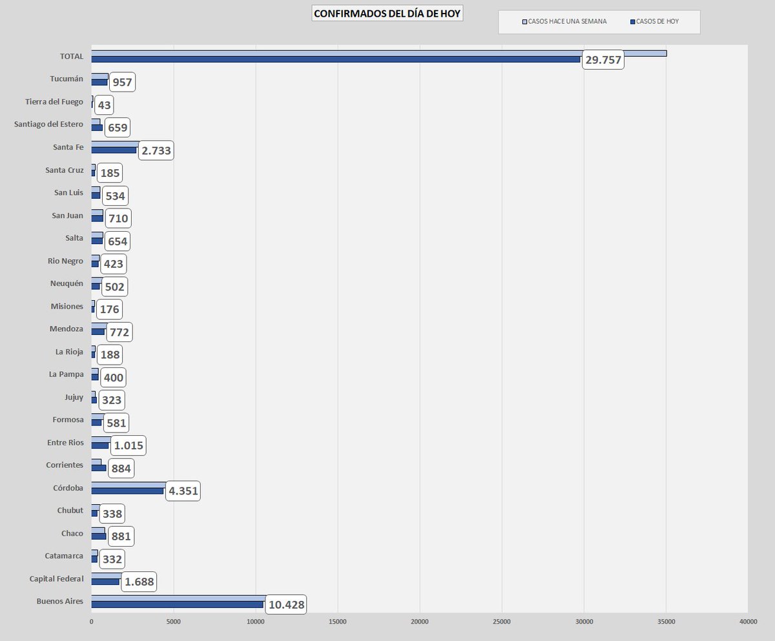
Task: Click the Jujuy data label 323
Action: [x=112, y=400]
